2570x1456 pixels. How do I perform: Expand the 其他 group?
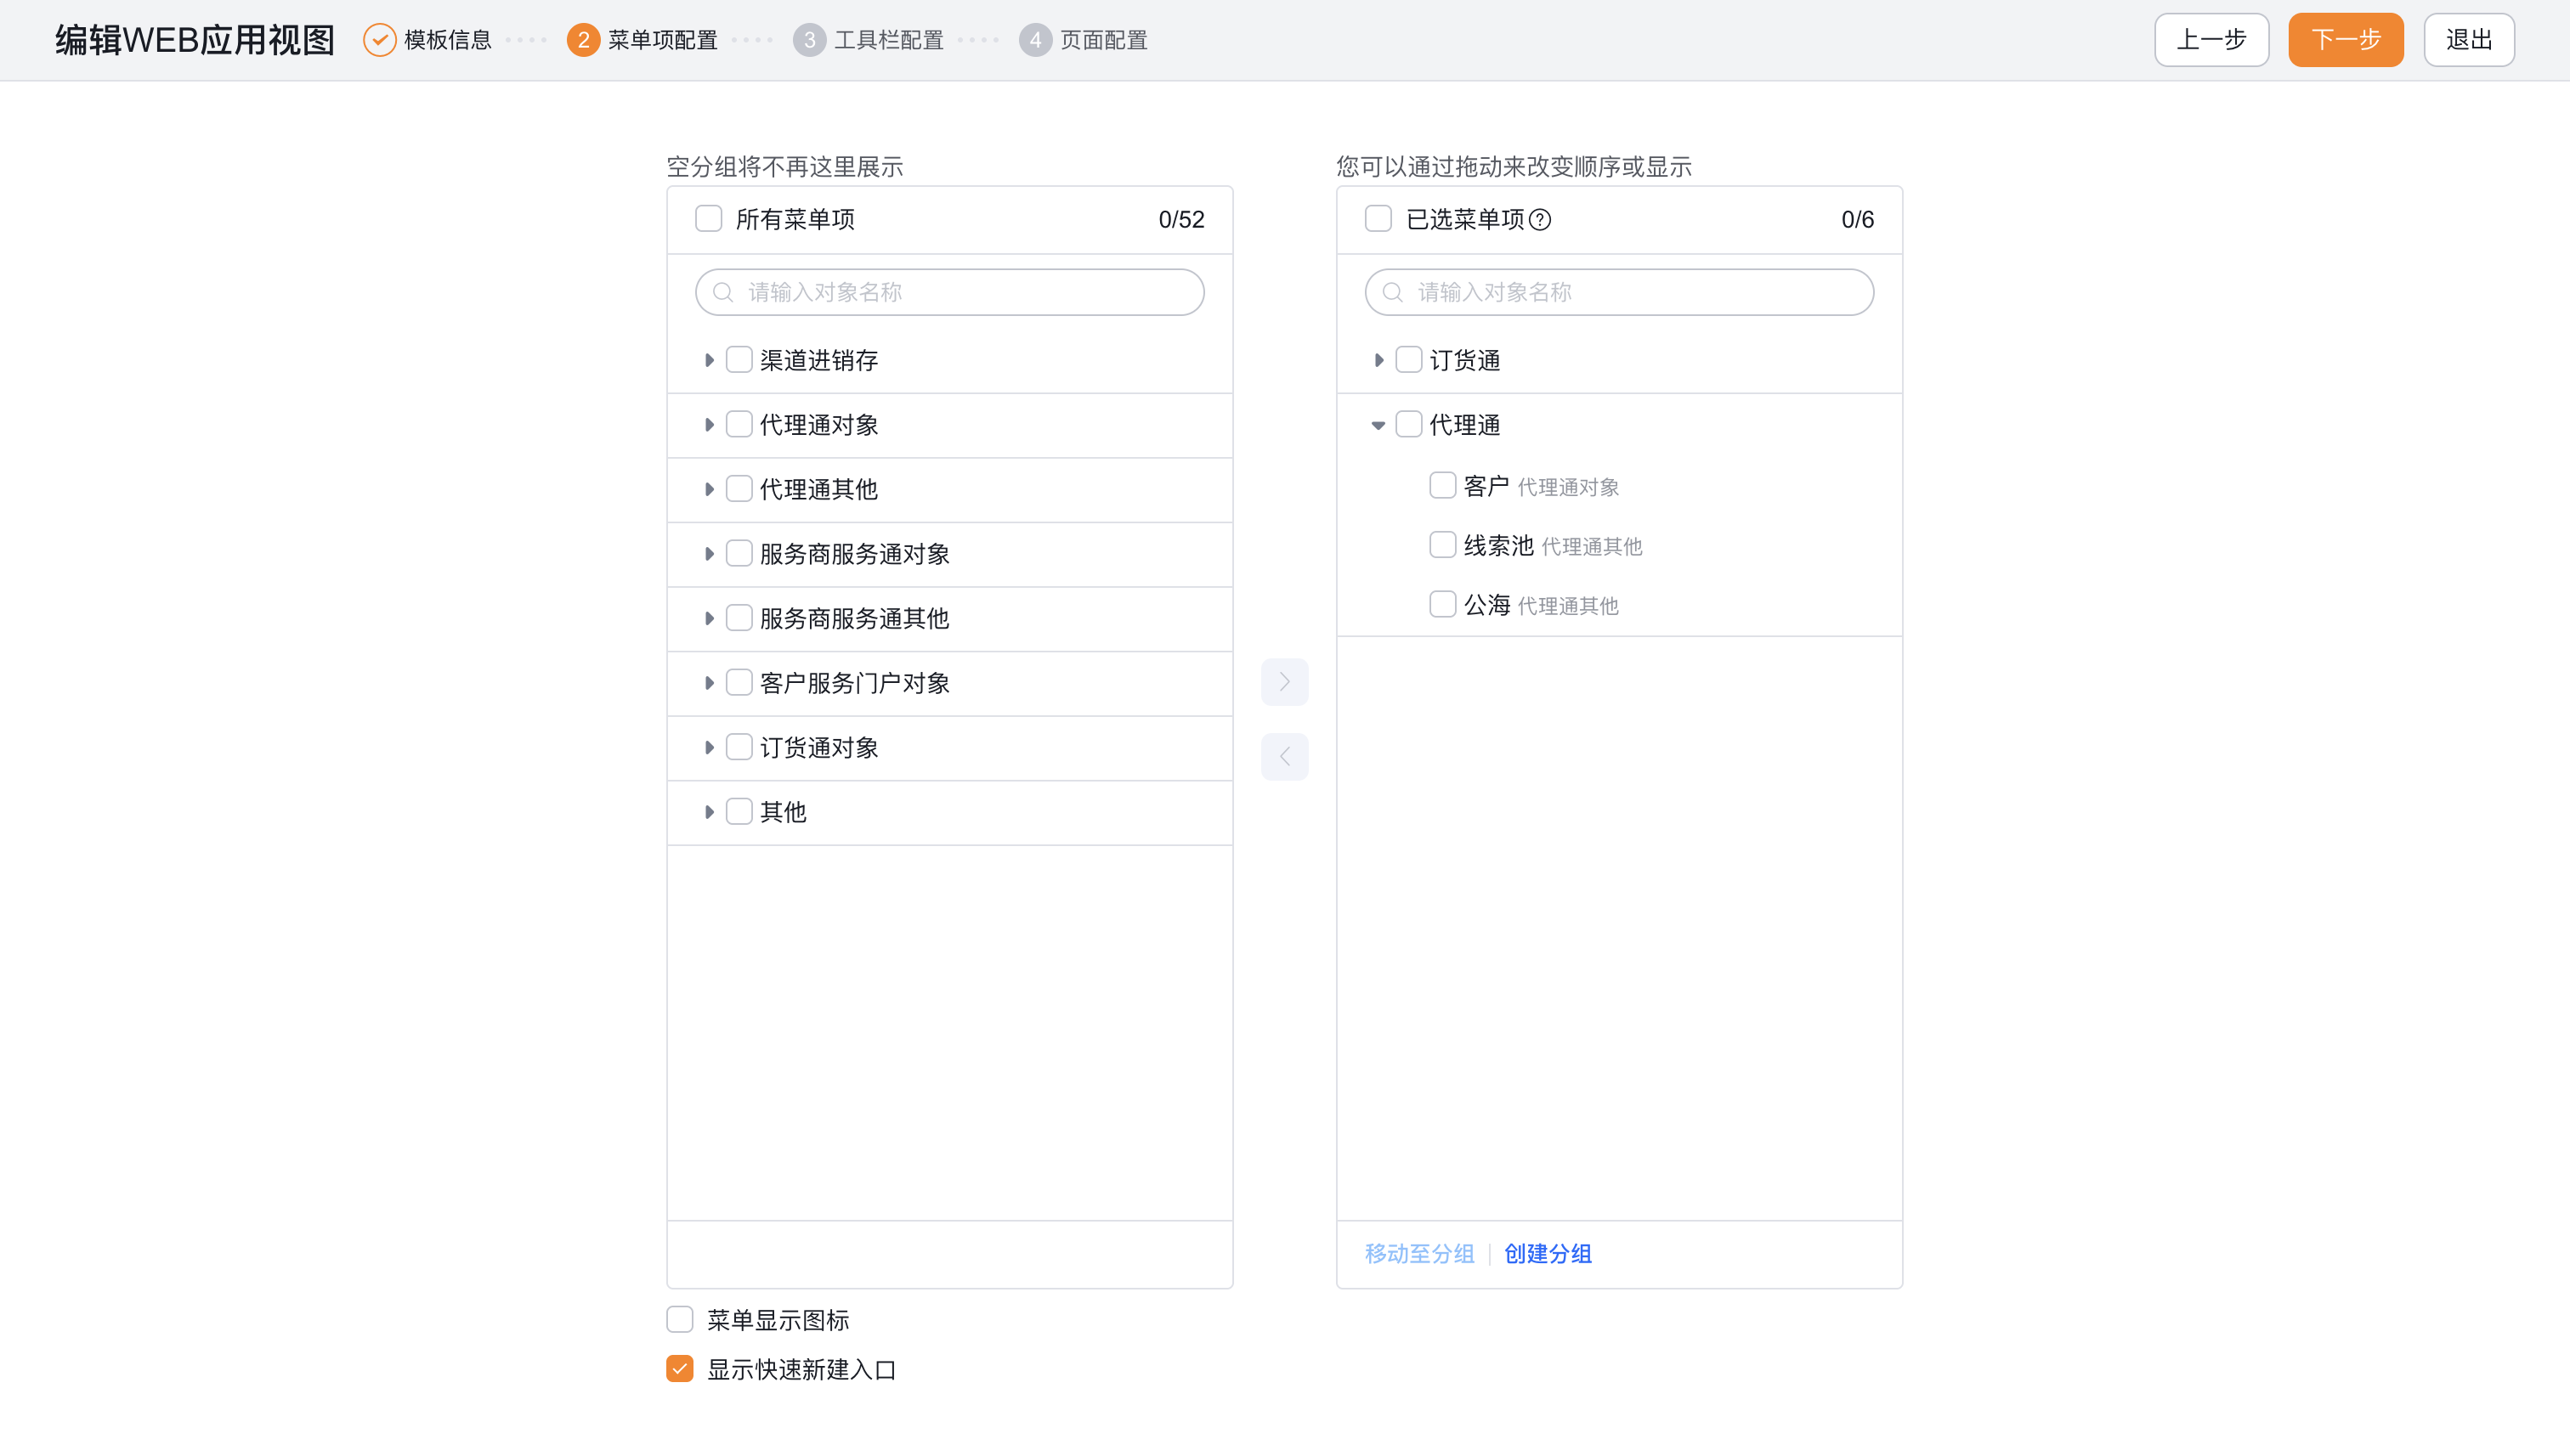point(708,812)
